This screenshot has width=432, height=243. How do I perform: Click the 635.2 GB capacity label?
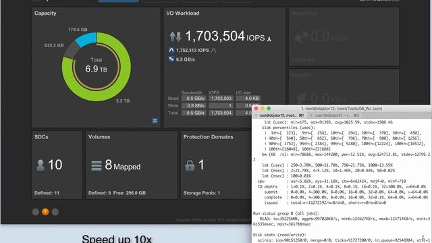pos(54,45)
